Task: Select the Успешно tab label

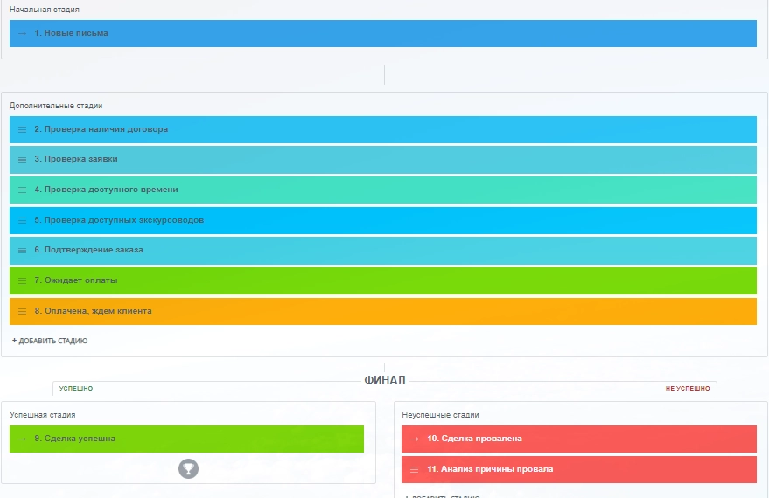Action: [75, 388]
